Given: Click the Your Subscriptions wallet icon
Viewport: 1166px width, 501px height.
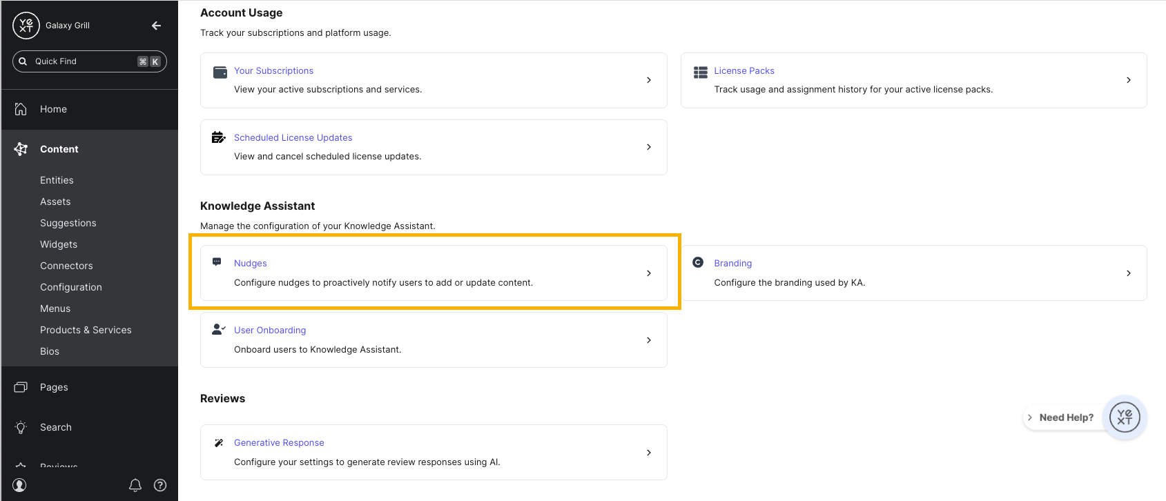Looking at the screenshot, I should 220,72.
